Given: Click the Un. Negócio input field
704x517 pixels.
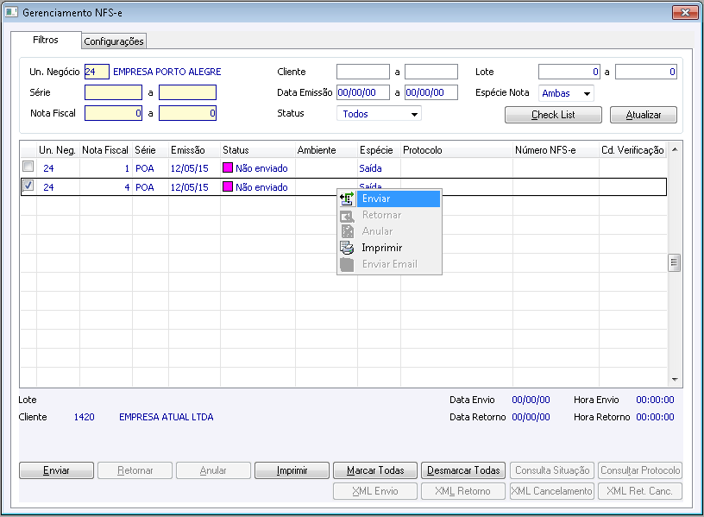Looking at the screenshot, I should point(97,72).
